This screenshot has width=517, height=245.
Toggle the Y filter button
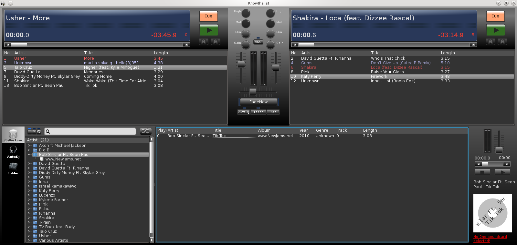point(34,131)
